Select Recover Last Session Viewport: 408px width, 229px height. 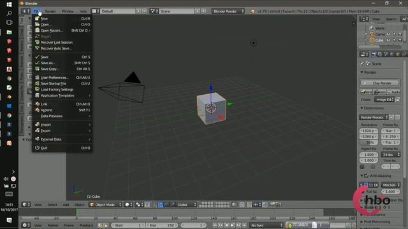click(62, 43)
